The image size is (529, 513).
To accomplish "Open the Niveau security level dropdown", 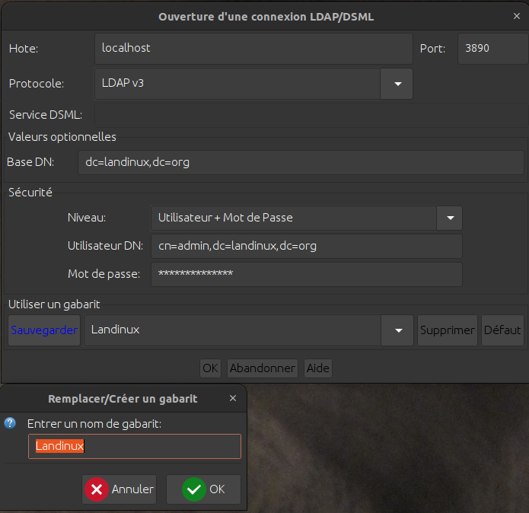I will pos(449,218).
